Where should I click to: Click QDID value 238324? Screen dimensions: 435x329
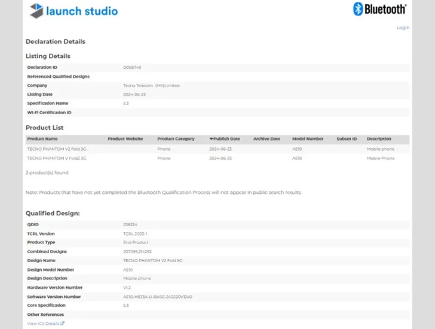pyautogui.click(x=130, y=224)
